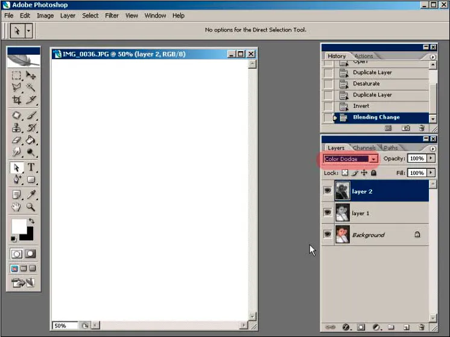The height and width of the screenshot is (337, 450).
Task: Select the Type tool
Action: 31,167
